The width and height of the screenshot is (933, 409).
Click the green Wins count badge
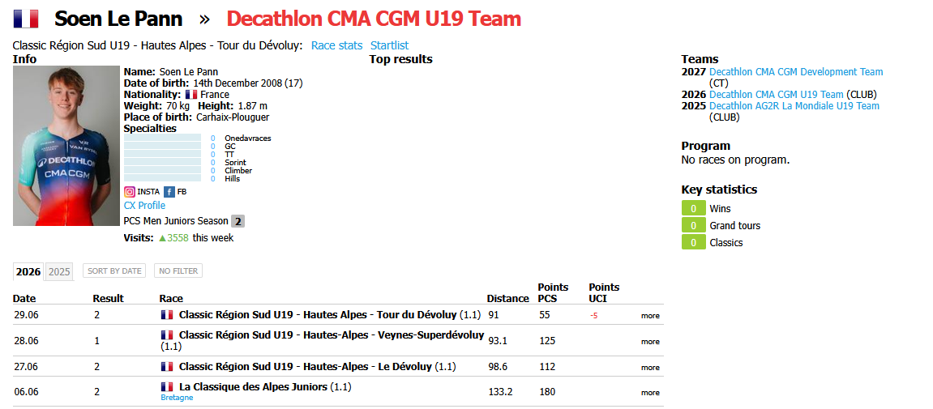pos(693,209)
